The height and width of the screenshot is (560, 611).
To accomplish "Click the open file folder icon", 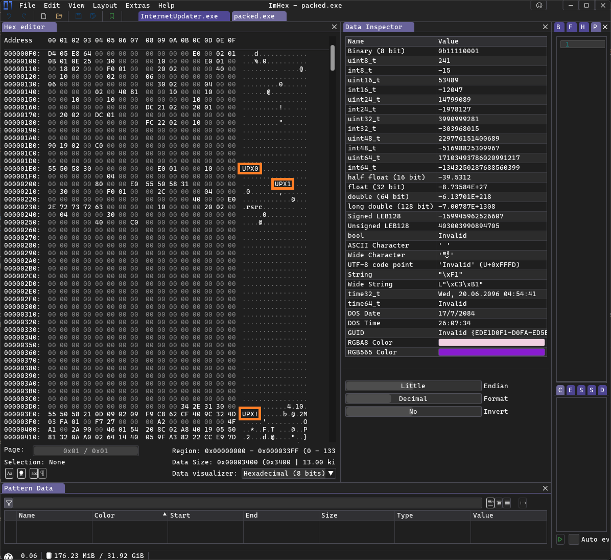I will click(x=59, y=16).
